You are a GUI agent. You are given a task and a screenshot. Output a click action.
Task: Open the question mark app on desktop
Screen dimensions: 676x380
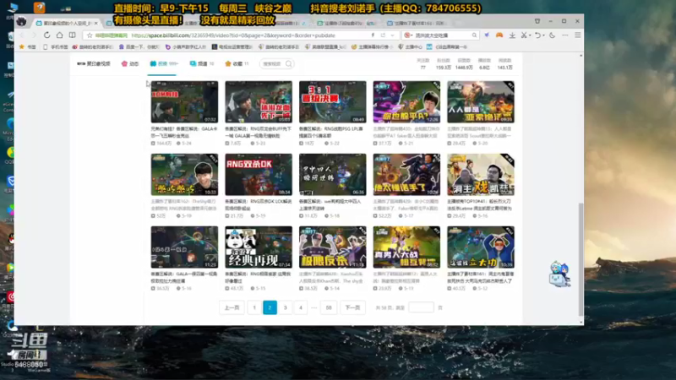pos(39,8)
